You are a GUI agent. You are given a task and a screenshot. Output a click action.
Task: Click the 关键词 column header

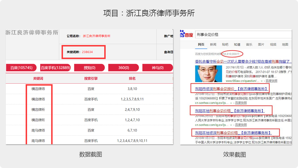click(38, 79)
